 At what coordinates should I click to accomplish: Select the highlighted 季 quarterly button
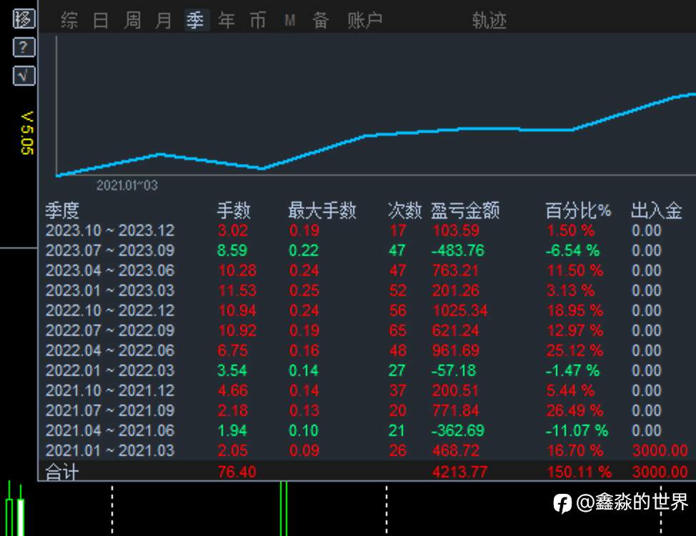[x=195, y=20]
